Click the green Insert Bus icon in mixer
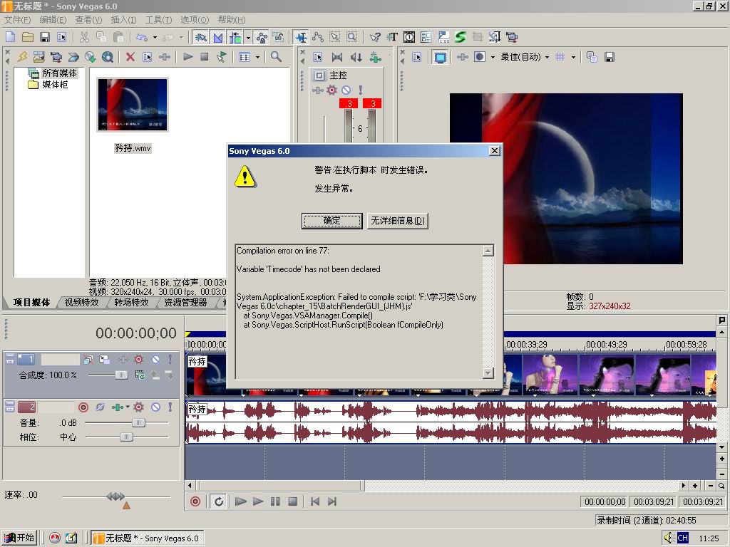Image resolution: width=730 pixels, height=547 pixels. click(375, 57)
